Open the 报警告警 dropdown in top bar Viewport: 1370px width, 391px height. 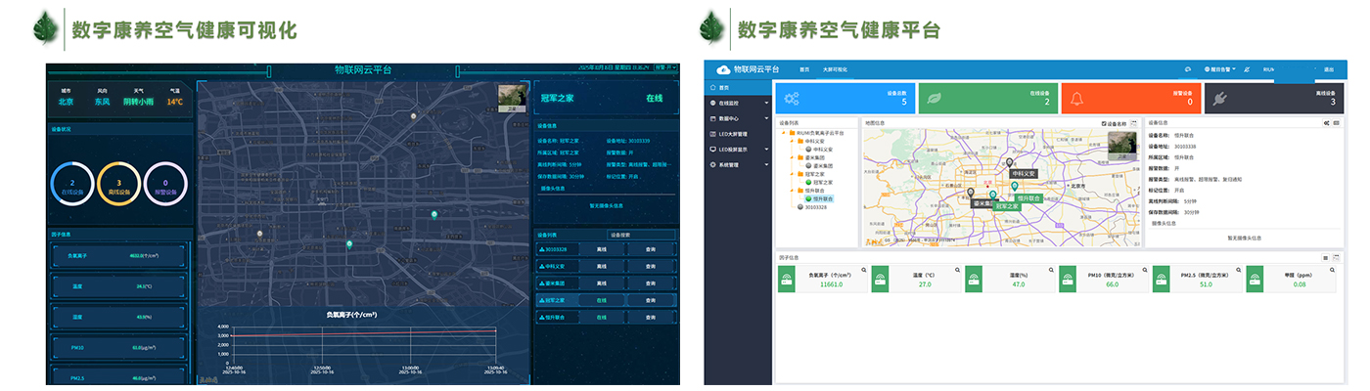point(1219,69)
